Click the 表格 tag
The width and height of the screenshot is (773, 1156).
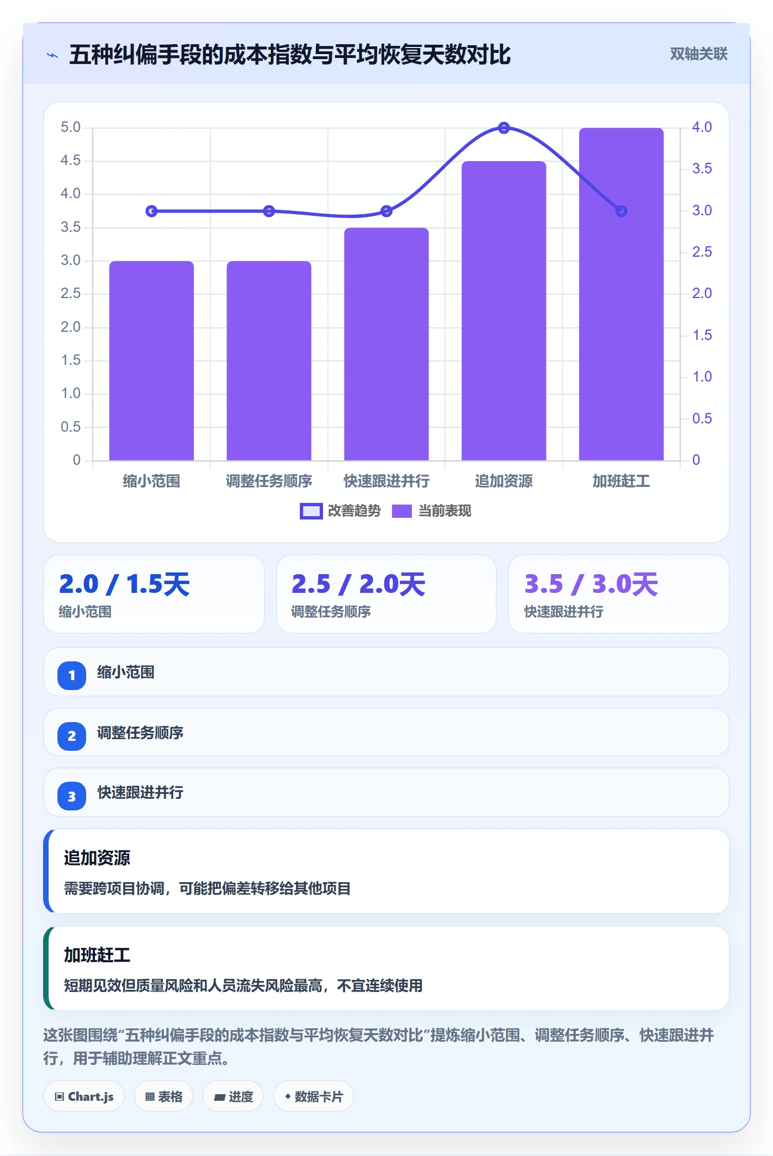[163, 1096]
